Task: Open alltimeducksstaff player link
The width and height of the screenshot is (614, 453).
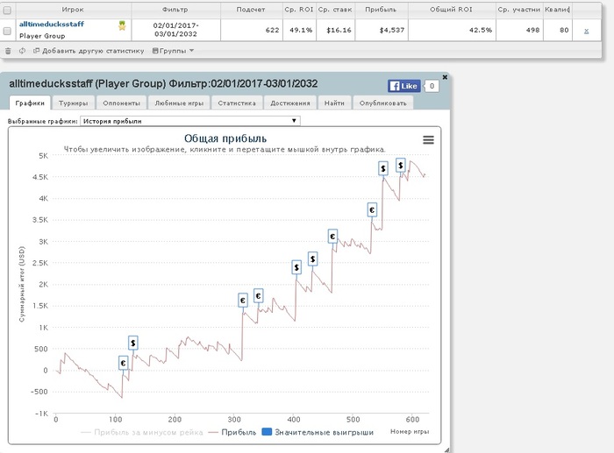Action: (x=52, y=24)
